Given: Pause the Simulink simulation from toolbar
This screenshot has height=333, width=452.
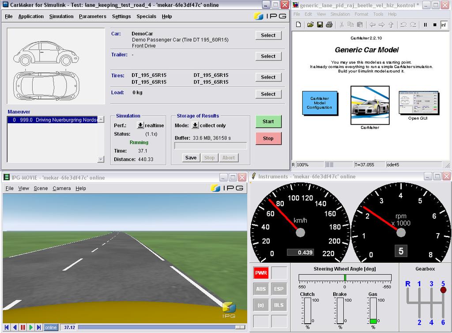Looking at the screenshot, I should (425, 25).
